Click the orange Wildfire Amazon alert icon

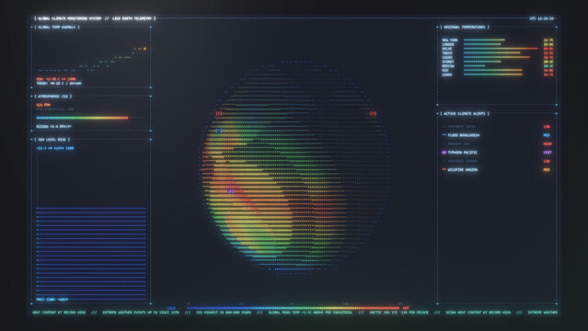pyautogui.click(x=444, y=170)
